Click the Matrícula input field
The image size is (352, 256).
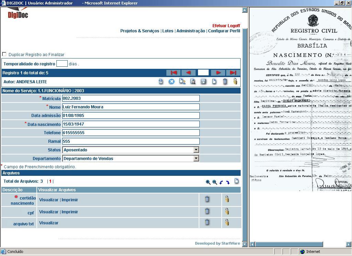click(131, 98)
